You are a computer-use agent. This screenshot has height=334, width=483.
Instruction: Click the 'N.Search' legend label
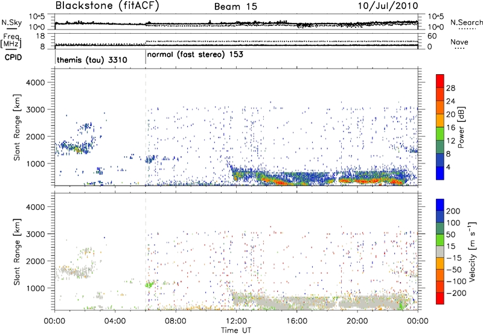466,22
